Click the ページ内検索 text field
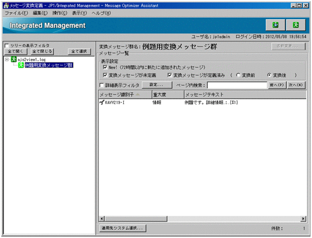 237,85
